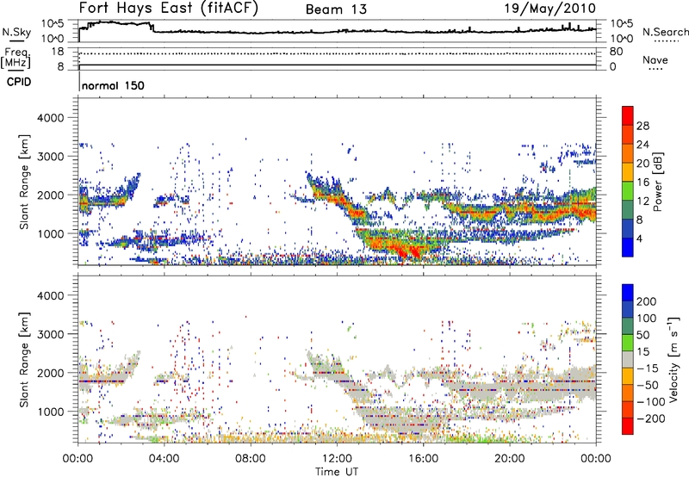
Task: Click the '1000' tick on the power panel
Action: click(x=51, y=233)
